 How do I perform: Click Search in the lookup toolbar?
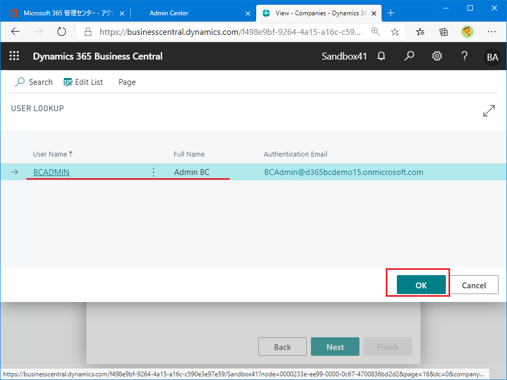(34, 82)
